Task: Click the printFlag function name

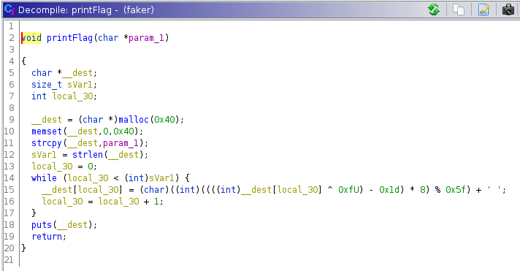Action: 69,38
